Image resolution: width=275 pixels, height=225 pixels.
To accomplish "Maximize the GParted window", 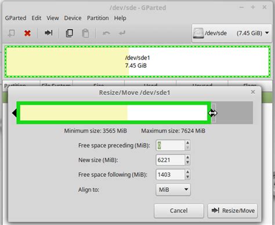I will (253, 8).
